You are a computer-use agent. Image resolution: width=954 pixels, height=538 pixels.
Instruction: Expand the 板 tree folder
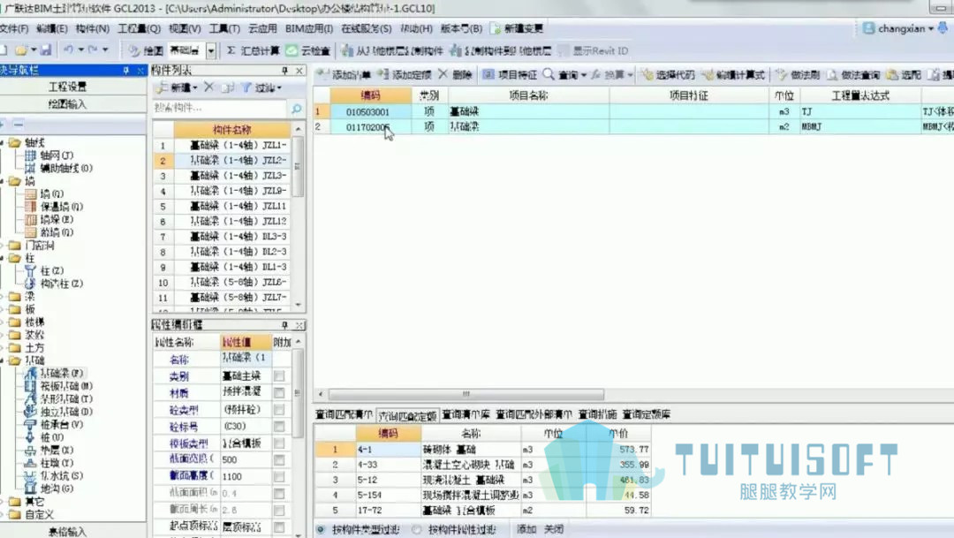[x=3, y=309]
